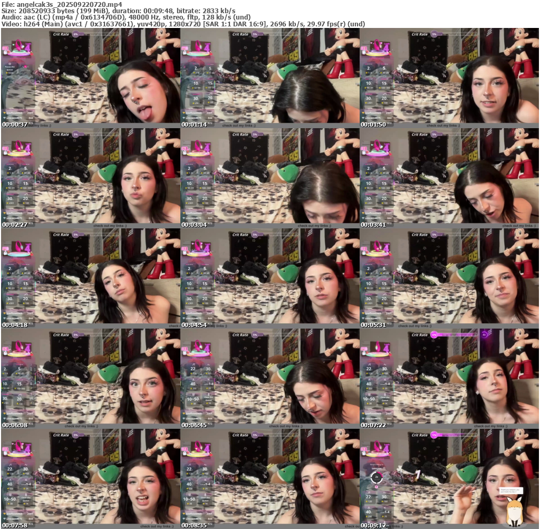
Task: Click the frame at 00:07:22
Action: click(x=449, y=379)
